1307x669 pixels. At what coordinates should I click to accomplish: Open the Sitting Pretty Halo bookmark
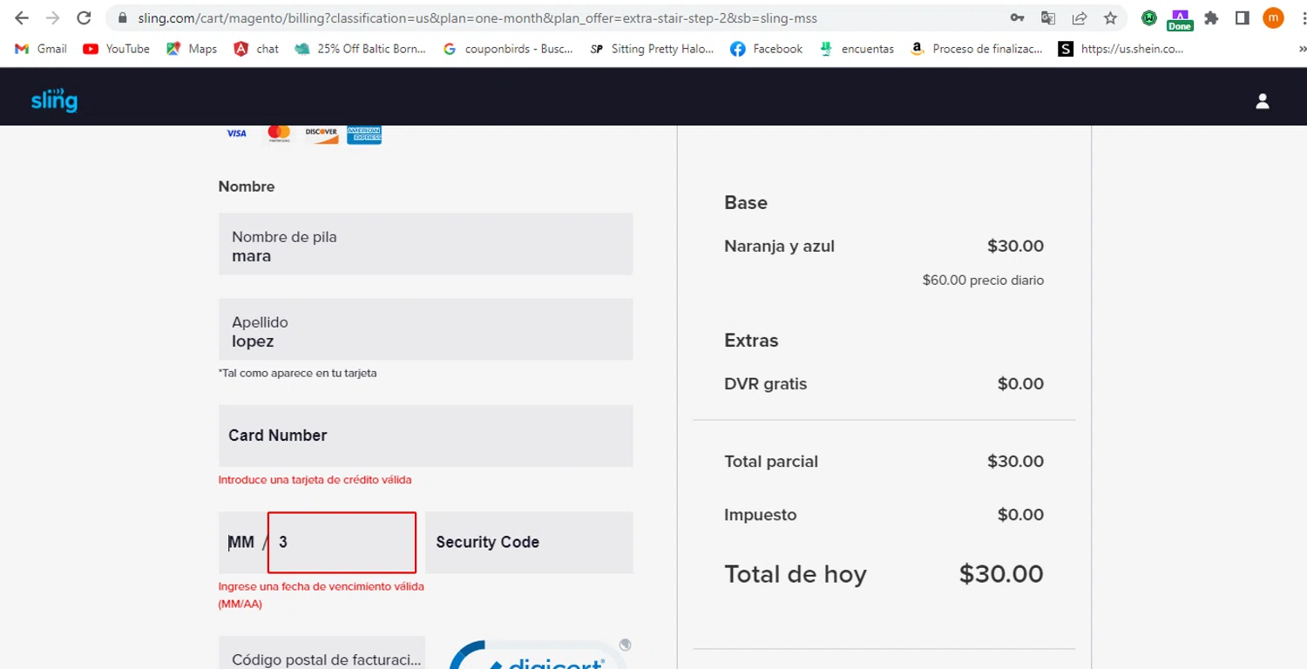coord(652,49)
